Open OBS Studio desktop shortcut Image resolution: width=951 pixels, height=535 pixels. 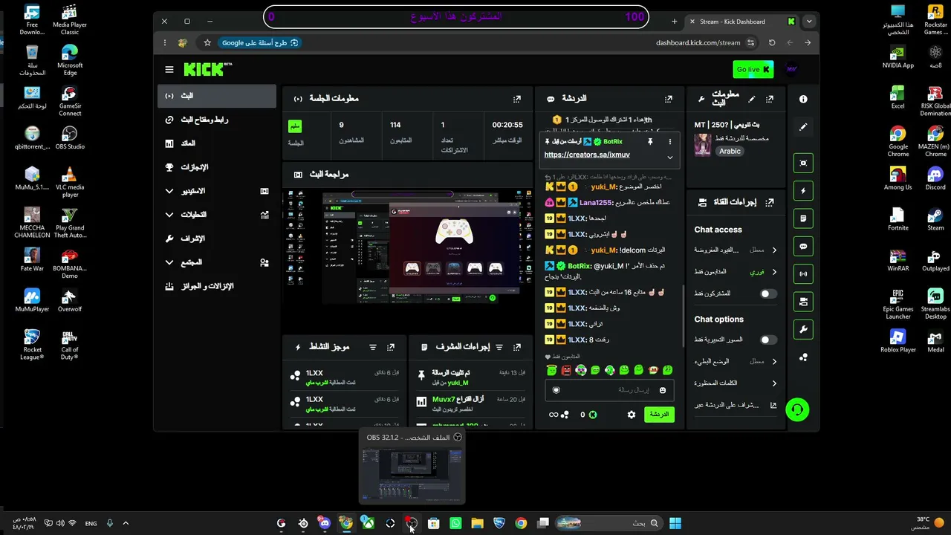coord(70,137)
